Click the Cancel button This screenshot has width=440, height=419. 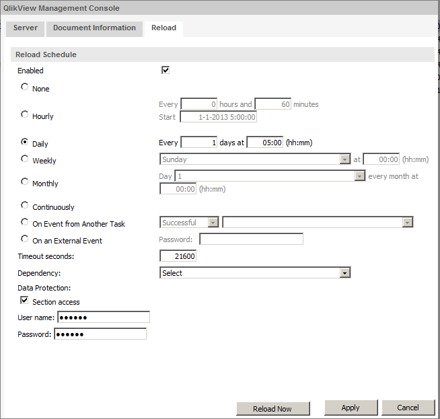(x=408, y=408)
